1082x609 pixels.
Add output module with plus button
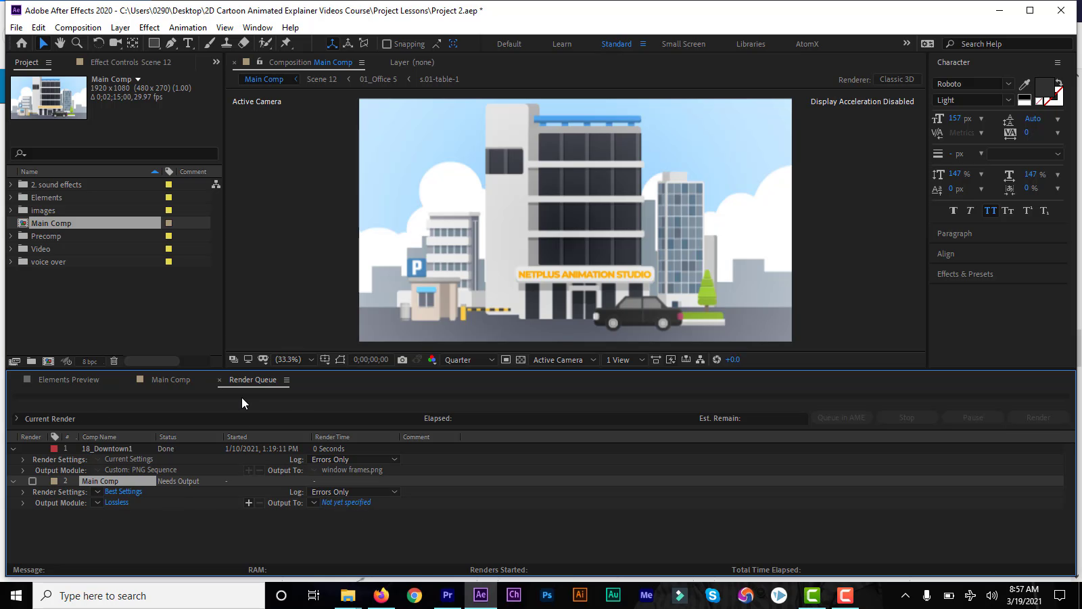(248, 503)
